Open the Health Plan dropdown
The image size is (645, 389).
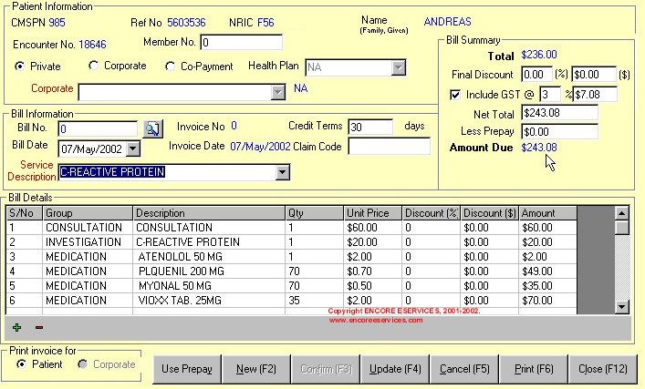click(399, 67)
